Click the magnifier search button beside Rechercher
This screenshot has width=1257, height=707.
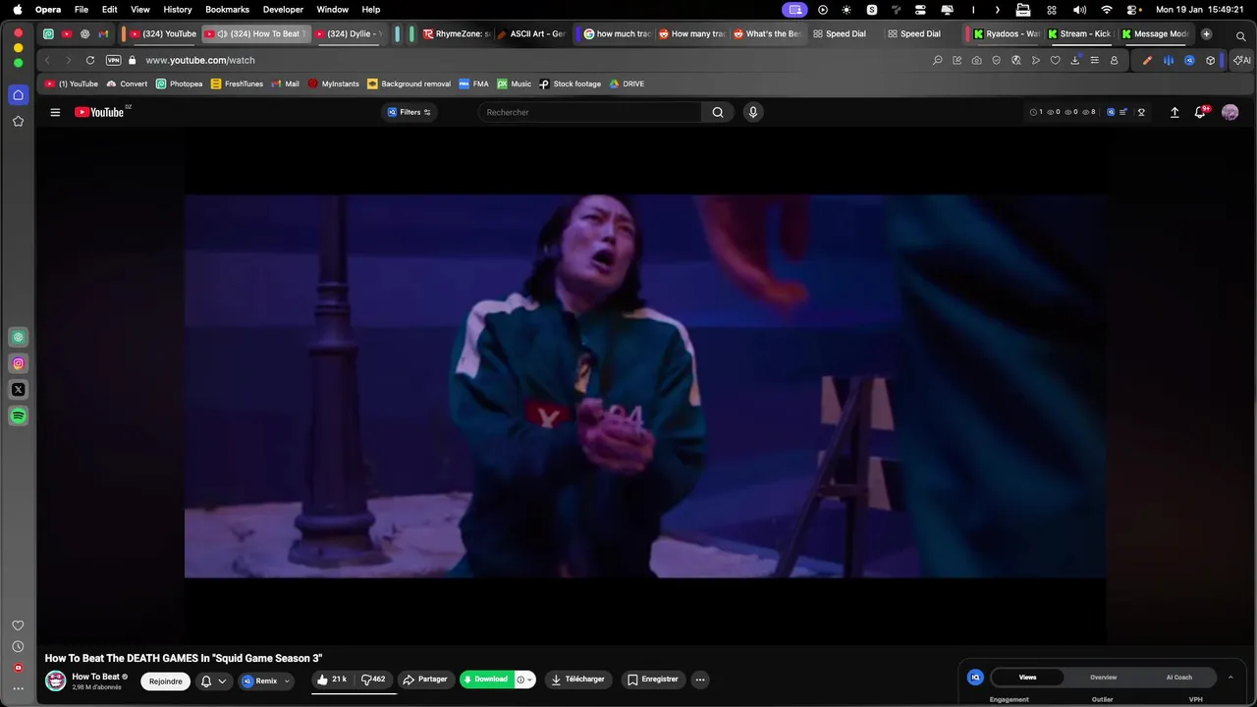click(718, 112)
